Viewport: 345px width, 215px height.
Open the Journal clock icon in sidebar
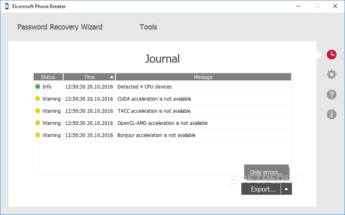(x=331, y=55)
